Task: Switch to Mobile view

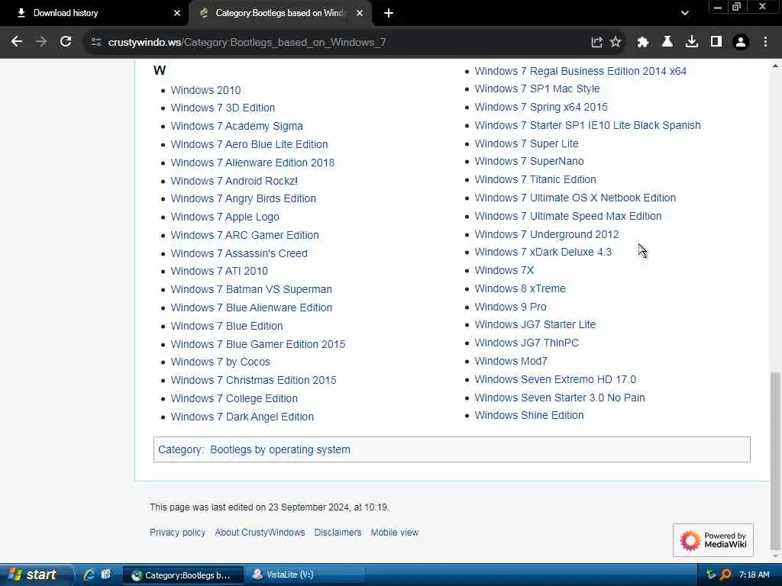Action: 395,533
